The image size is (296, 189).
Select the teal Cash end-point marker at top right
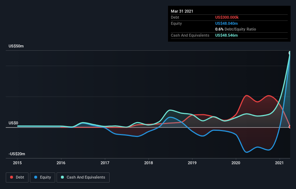290,53
